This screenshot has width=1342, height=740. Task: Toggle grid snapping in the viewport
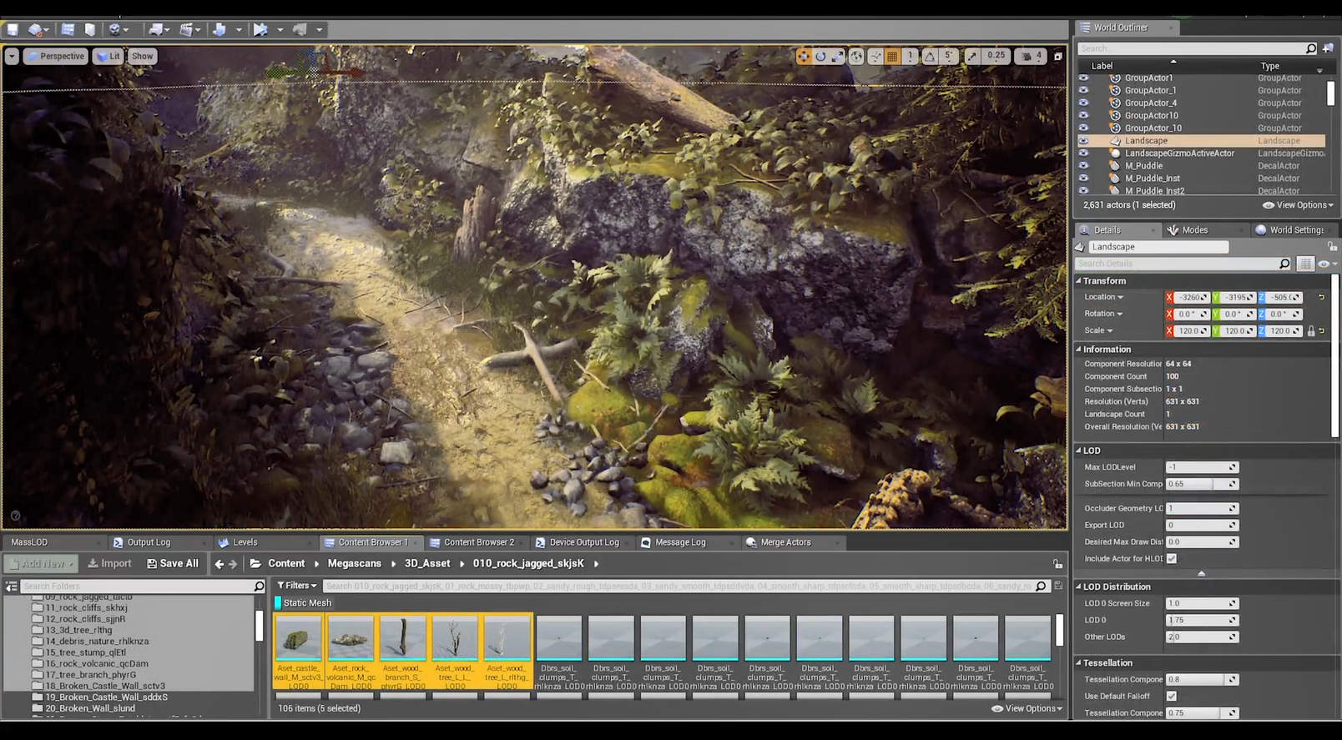[x=892, y=56]
